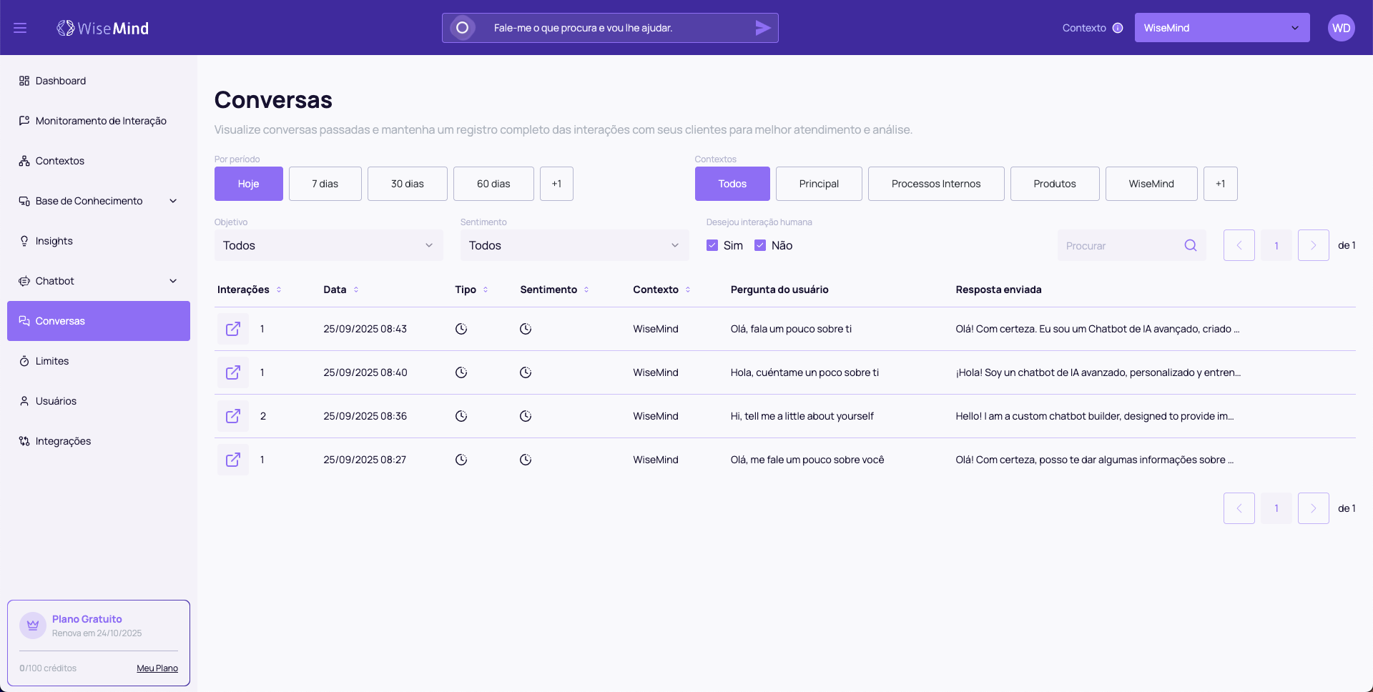Open conversation from 25/09/2025 08:43

(x=233, y=329)
